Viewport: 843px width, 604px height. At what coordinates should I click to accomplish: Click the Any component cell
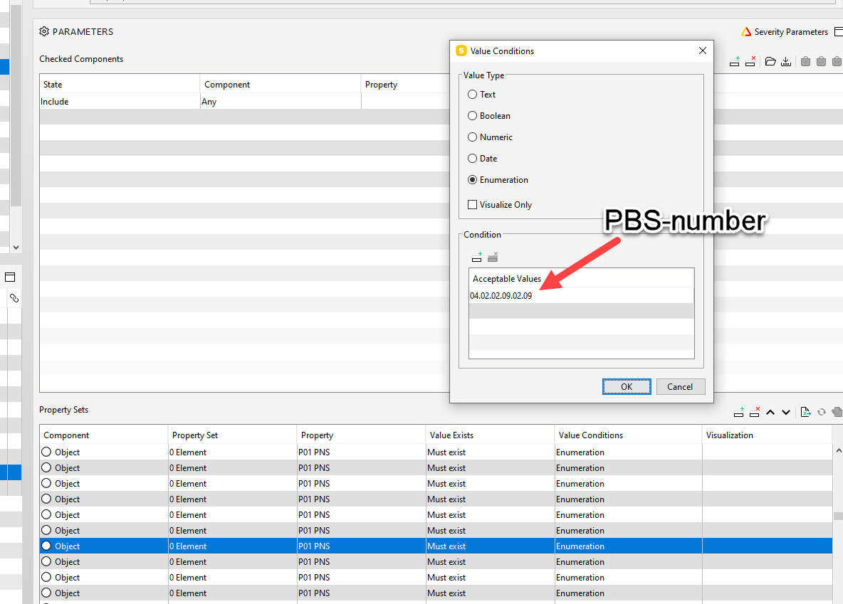click(x=280, y=102)
